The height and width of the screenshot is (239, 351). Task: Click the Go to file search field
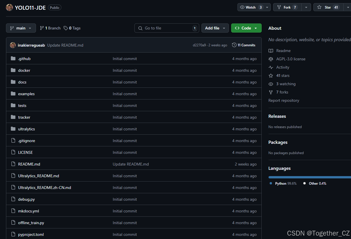(x=167, y=28)
